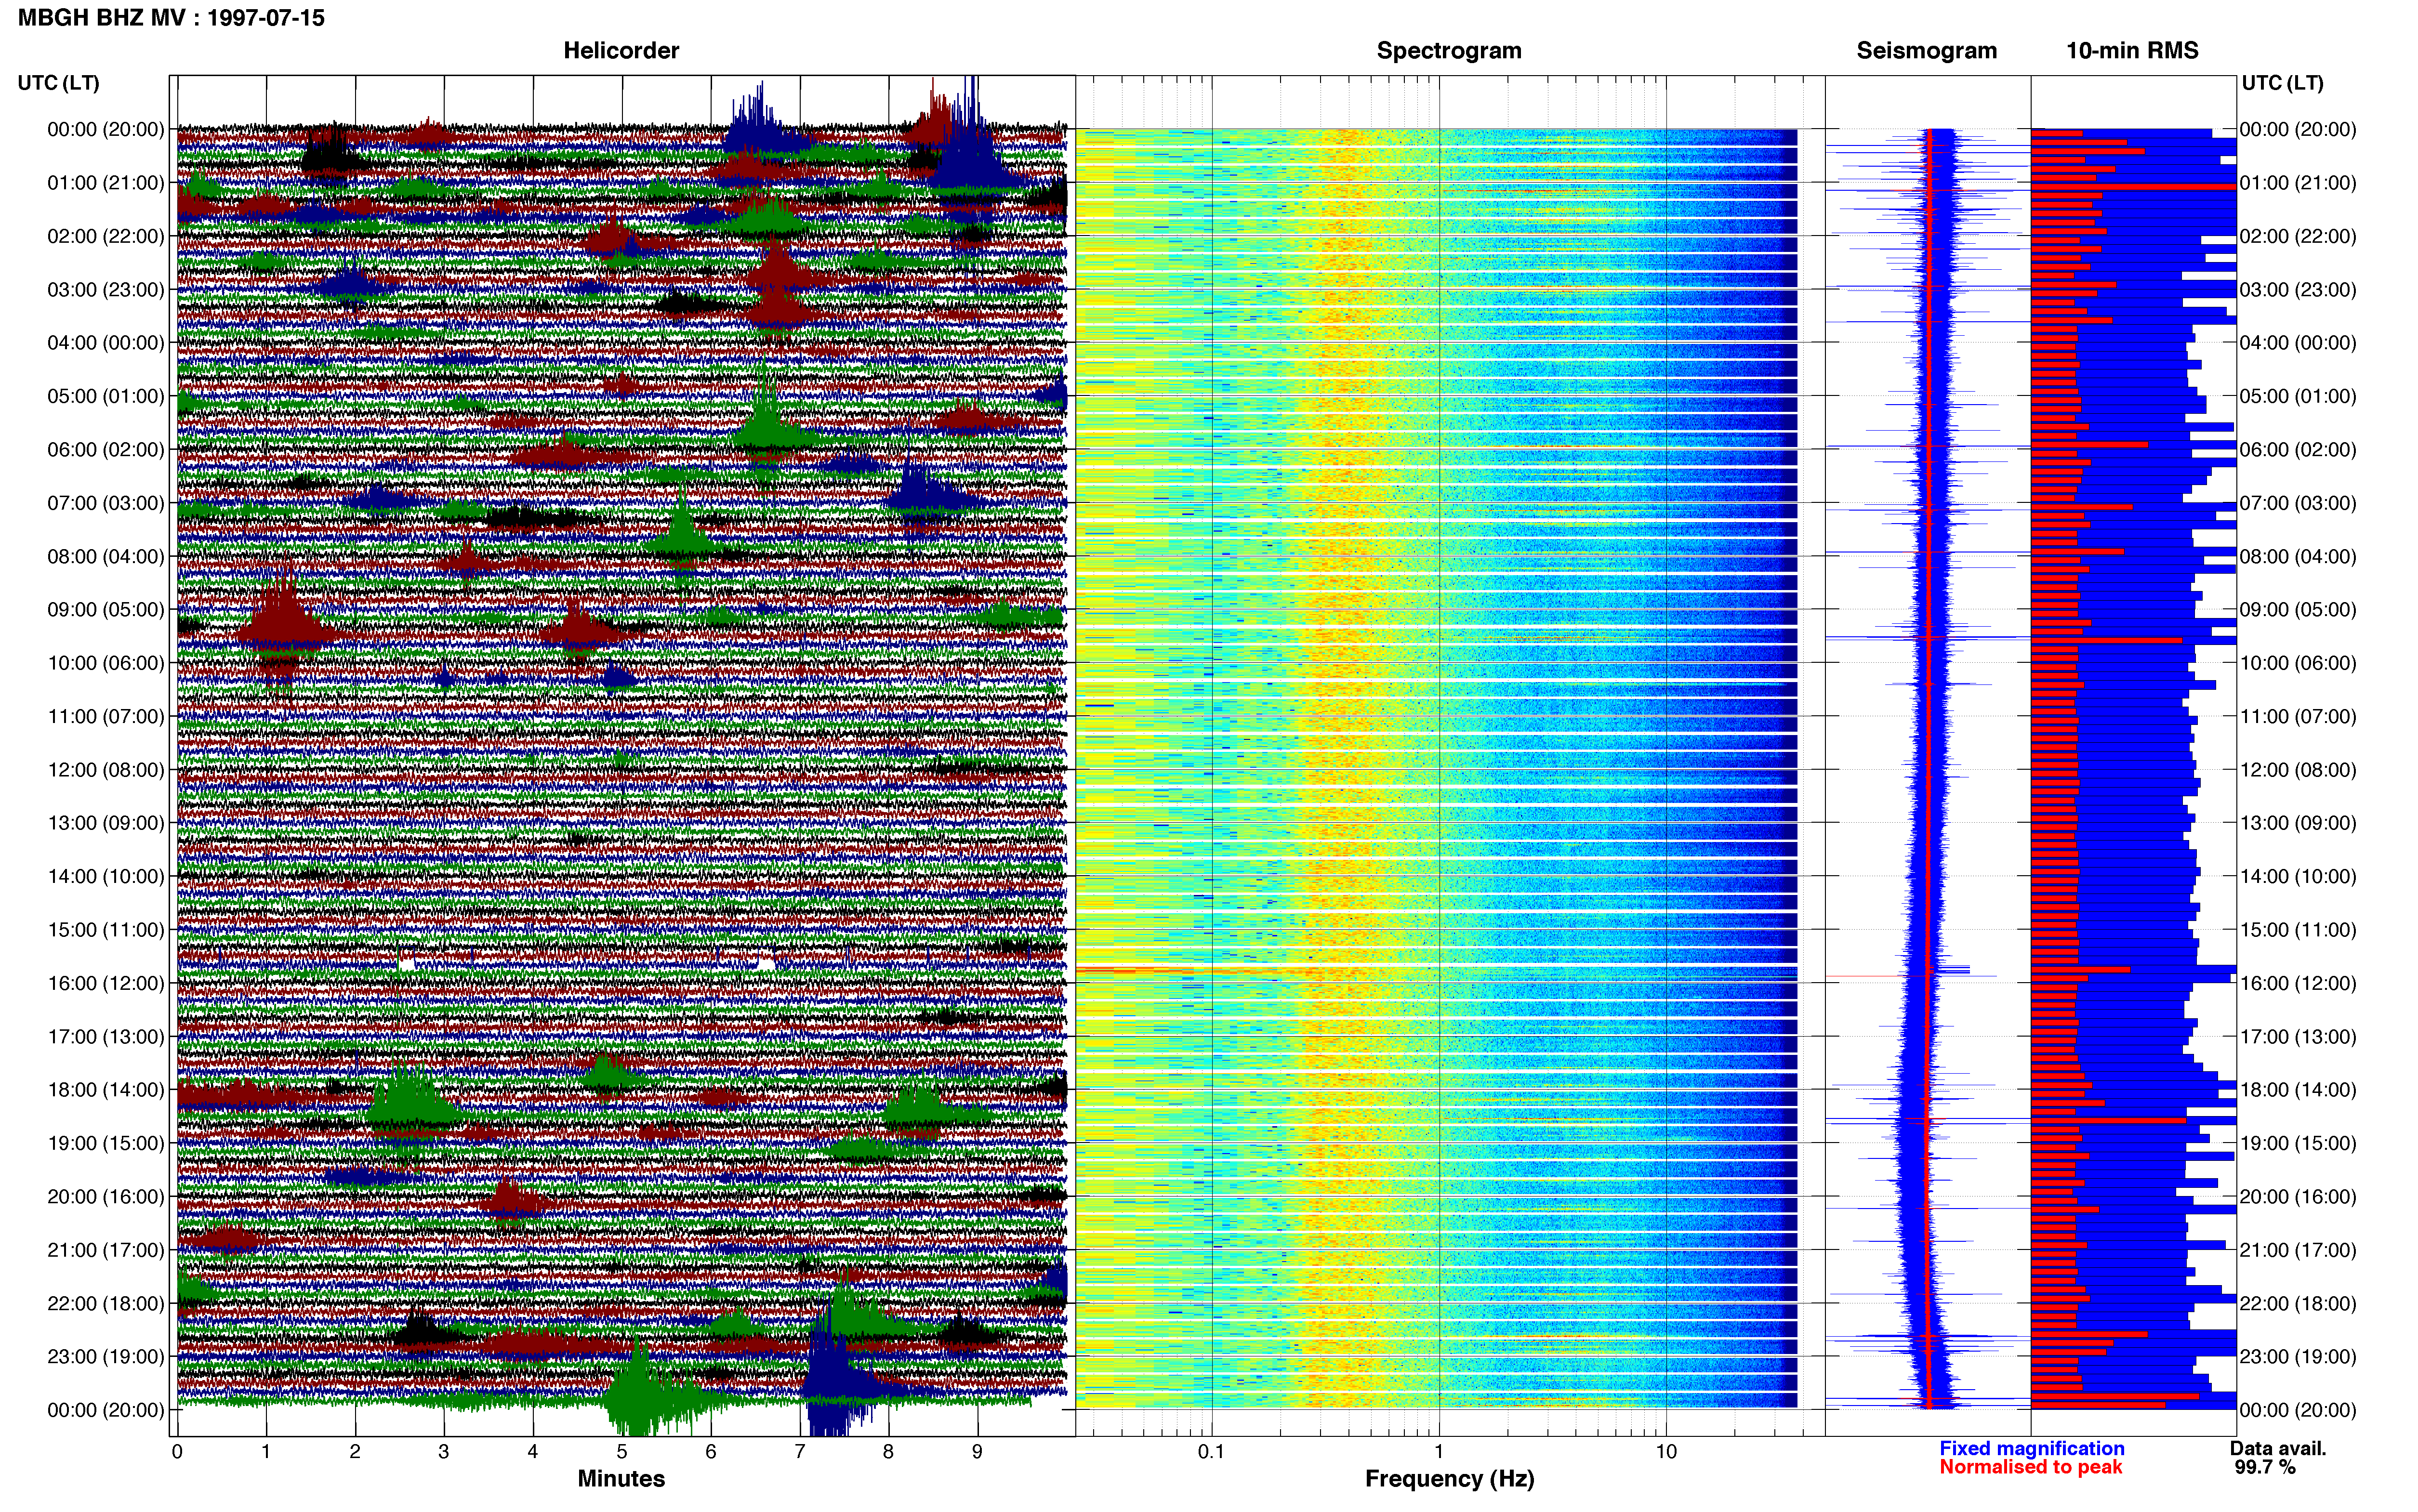Image resolution: width=2418 pixels, height=1512 pixels.
Task: Click RMS-side time label 14:00 (10:00)
Action: pyautogui.click(x=2298, y=877)
